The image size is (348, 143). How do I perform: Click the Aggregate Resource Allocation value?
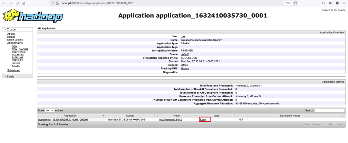257,103
